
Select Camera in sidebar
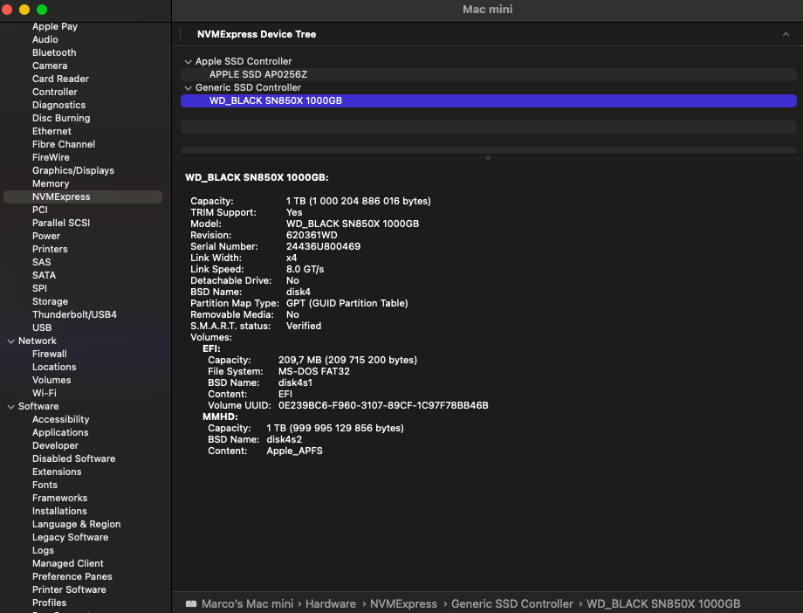tap(50, 65)
